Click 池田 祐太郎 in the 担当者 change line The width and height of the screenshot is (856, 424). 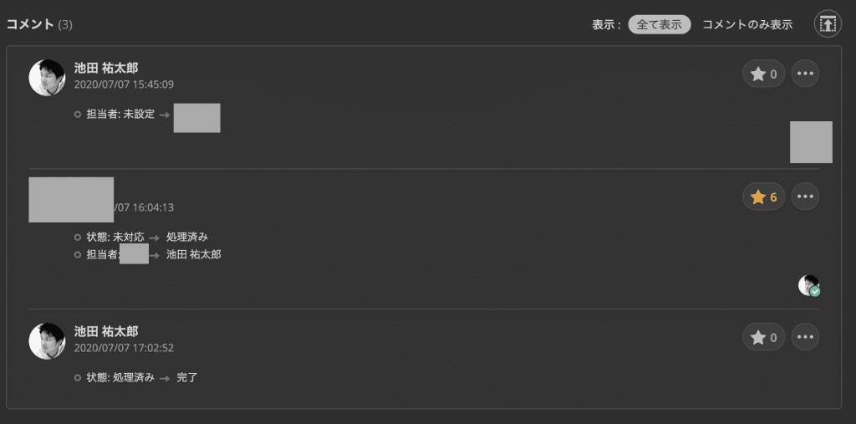(194, 254)
